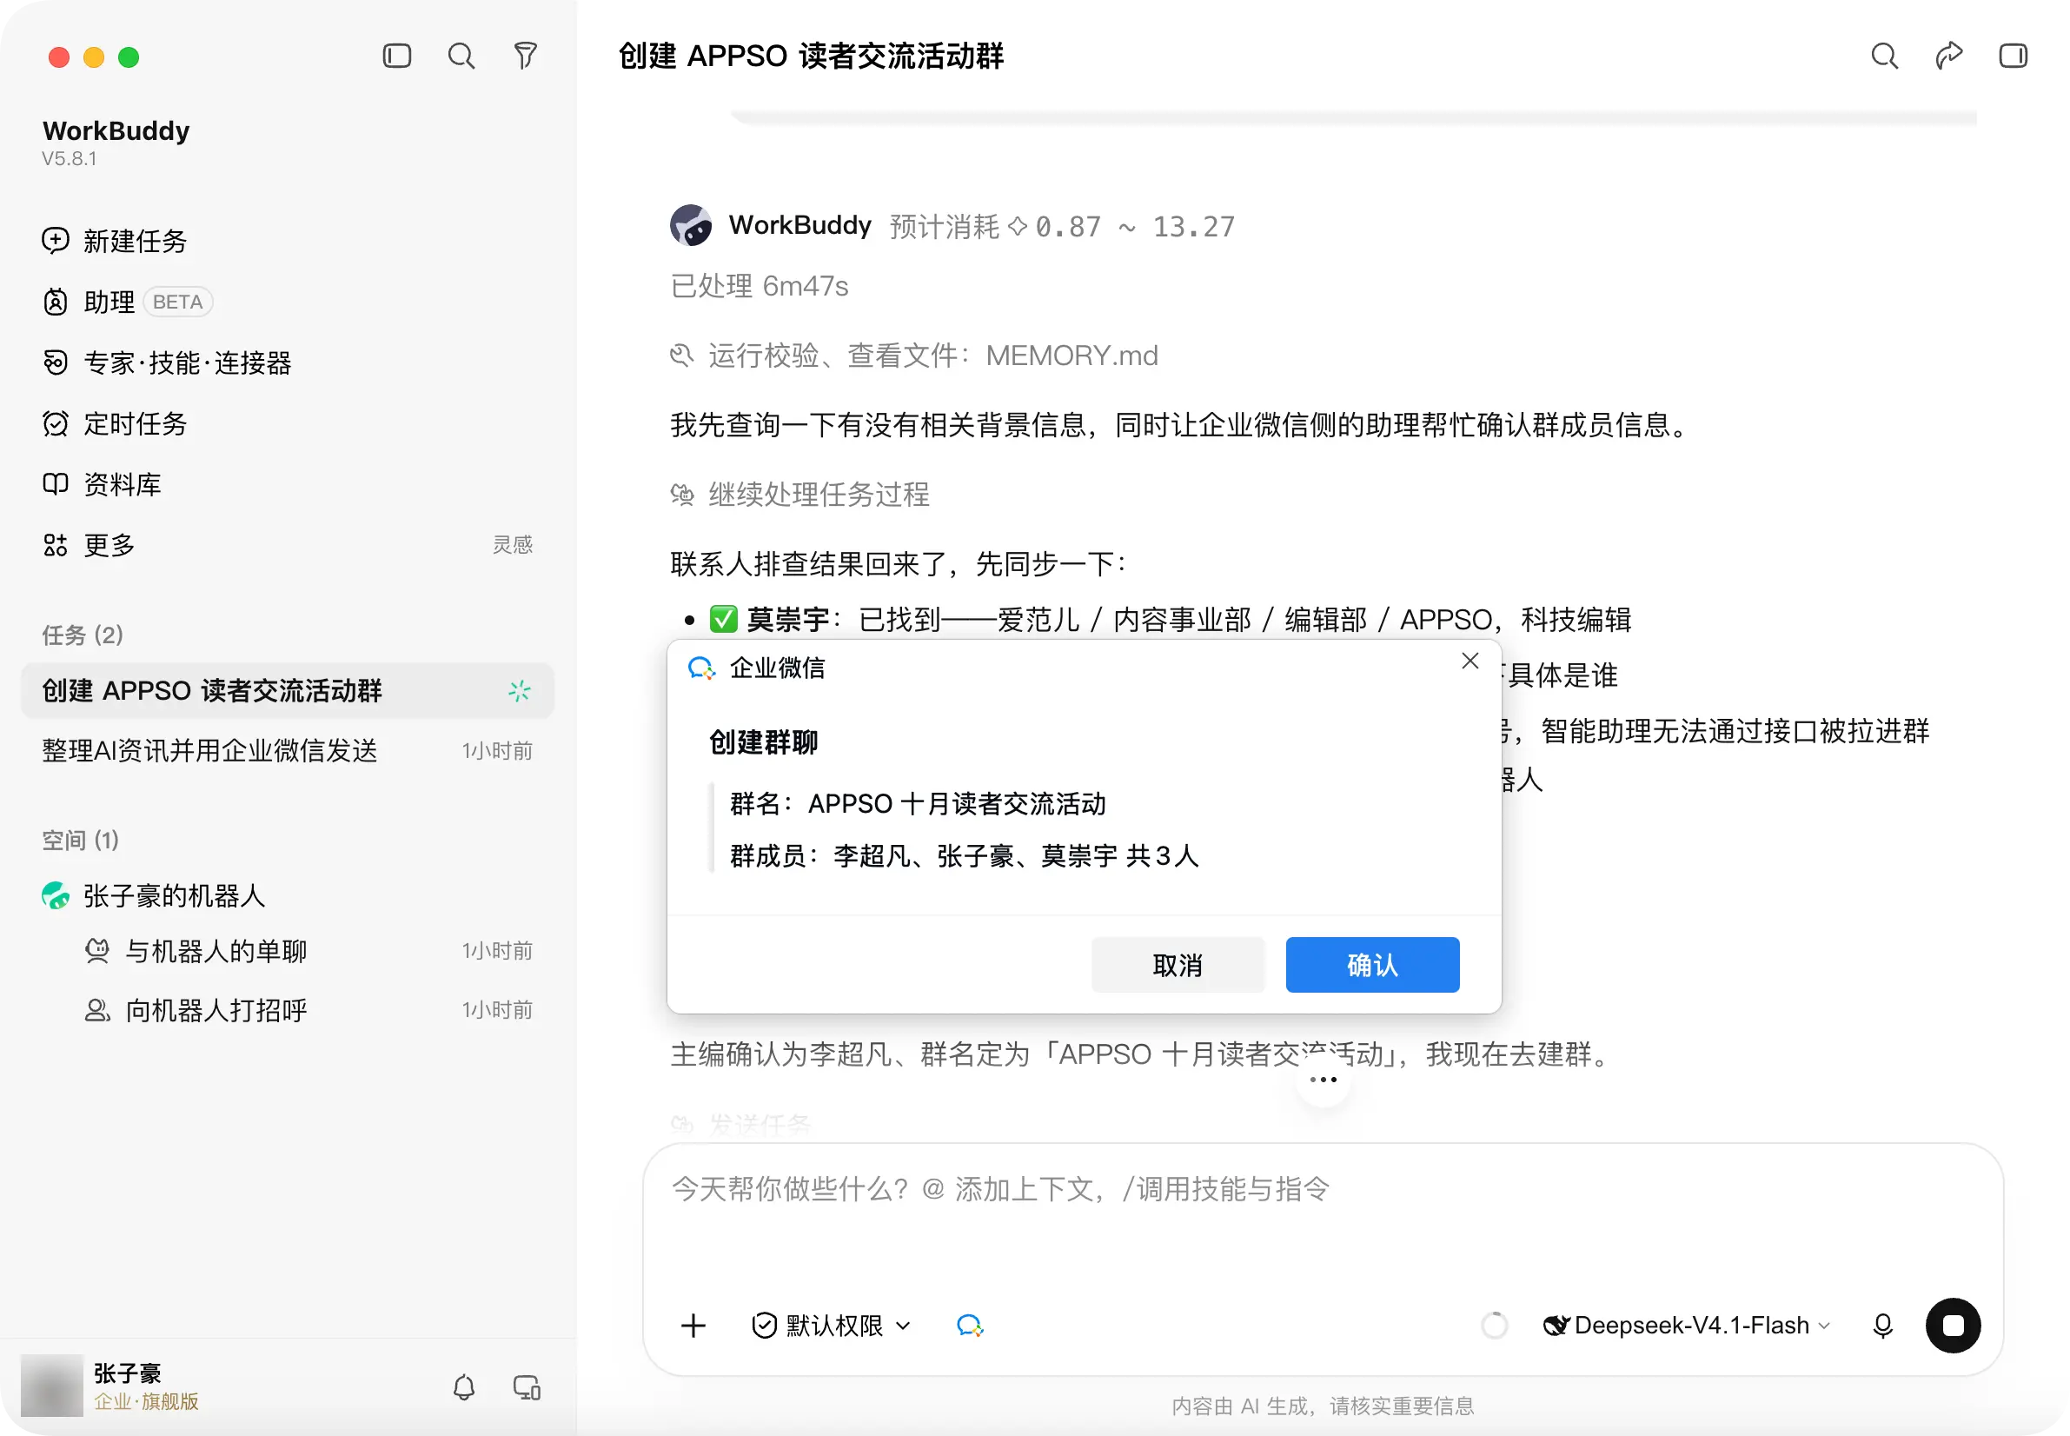Click the 取消 button in dialog
Viewport: 2070px width, 1436px height.
tap(1178, 965)
